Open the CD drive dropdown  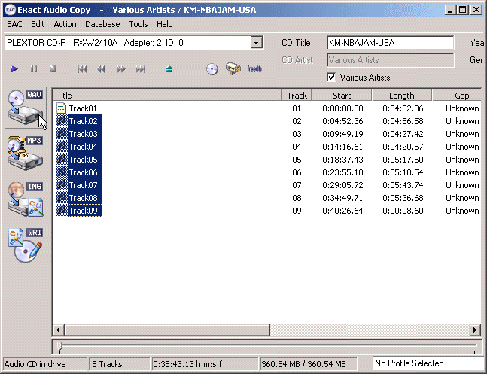coord(257,43)
